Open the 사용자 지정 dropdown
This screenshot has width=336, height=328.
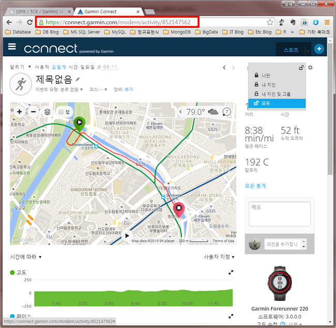click(x=219, y=257)
